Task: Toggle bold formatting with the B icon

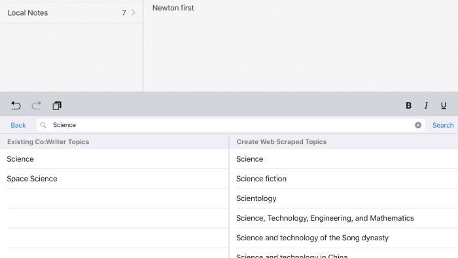Action: (x=409, y=105)
